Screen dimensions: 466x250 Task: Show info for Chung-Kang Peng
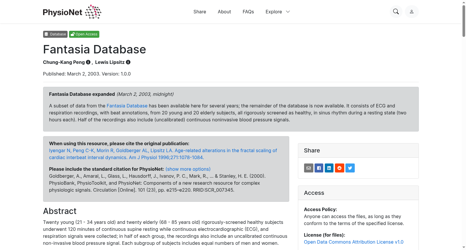(88, 62)
